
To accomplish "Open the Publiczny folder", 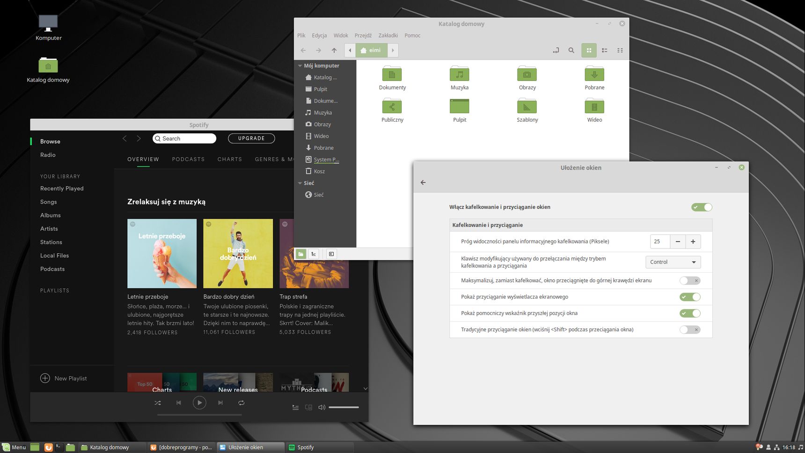I will tap(392, 110).
